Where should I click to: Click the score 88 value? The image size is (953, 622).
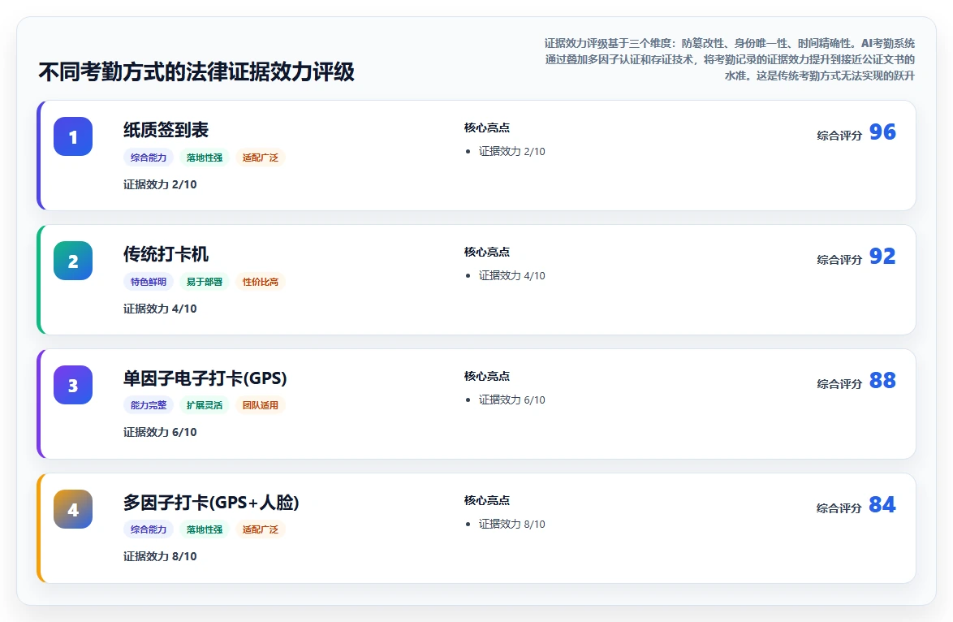coord(882,380)
